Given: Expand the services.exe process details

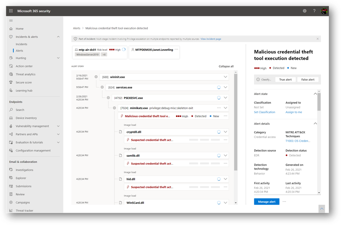Looking at the screenshot, I should pyautogui.click(x=226, y=87).
